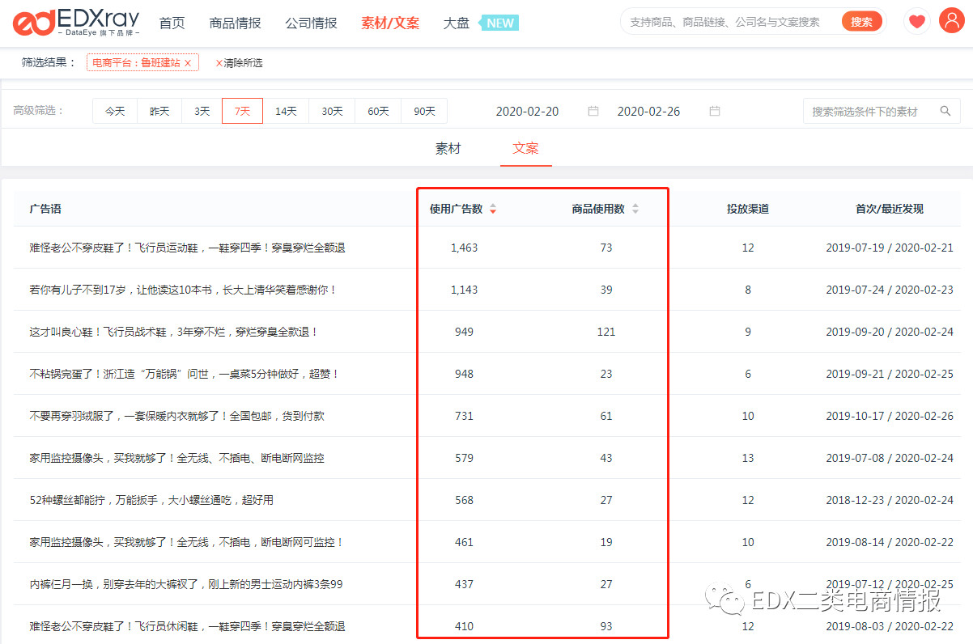Open calendar picker for 2020-02-26 date
Viewport: 973px width, 644px height.
pos(715,111)
